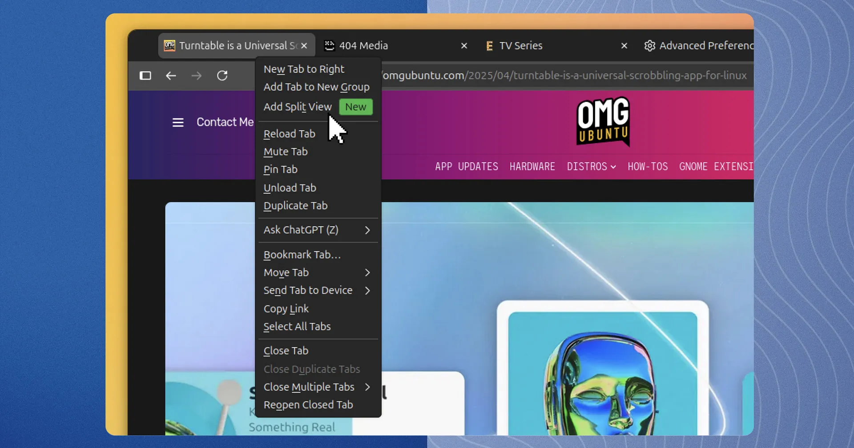
Task: Open the Advanced Preferences gear icon
Action: click(x=649, y=45)
